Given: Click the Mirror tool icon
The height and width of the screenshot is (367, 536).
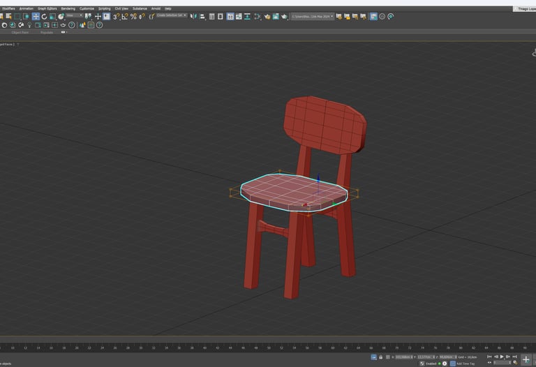Looking at the screenshot, I should pyautogui.click(x=193, y=16).
